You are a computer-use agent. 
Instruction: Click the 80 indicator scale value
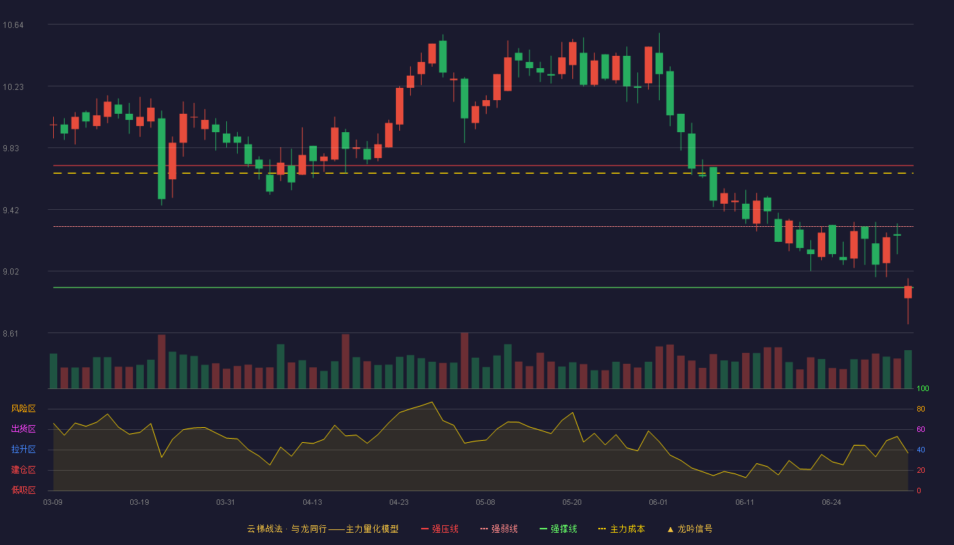click(x=921, y=409)
